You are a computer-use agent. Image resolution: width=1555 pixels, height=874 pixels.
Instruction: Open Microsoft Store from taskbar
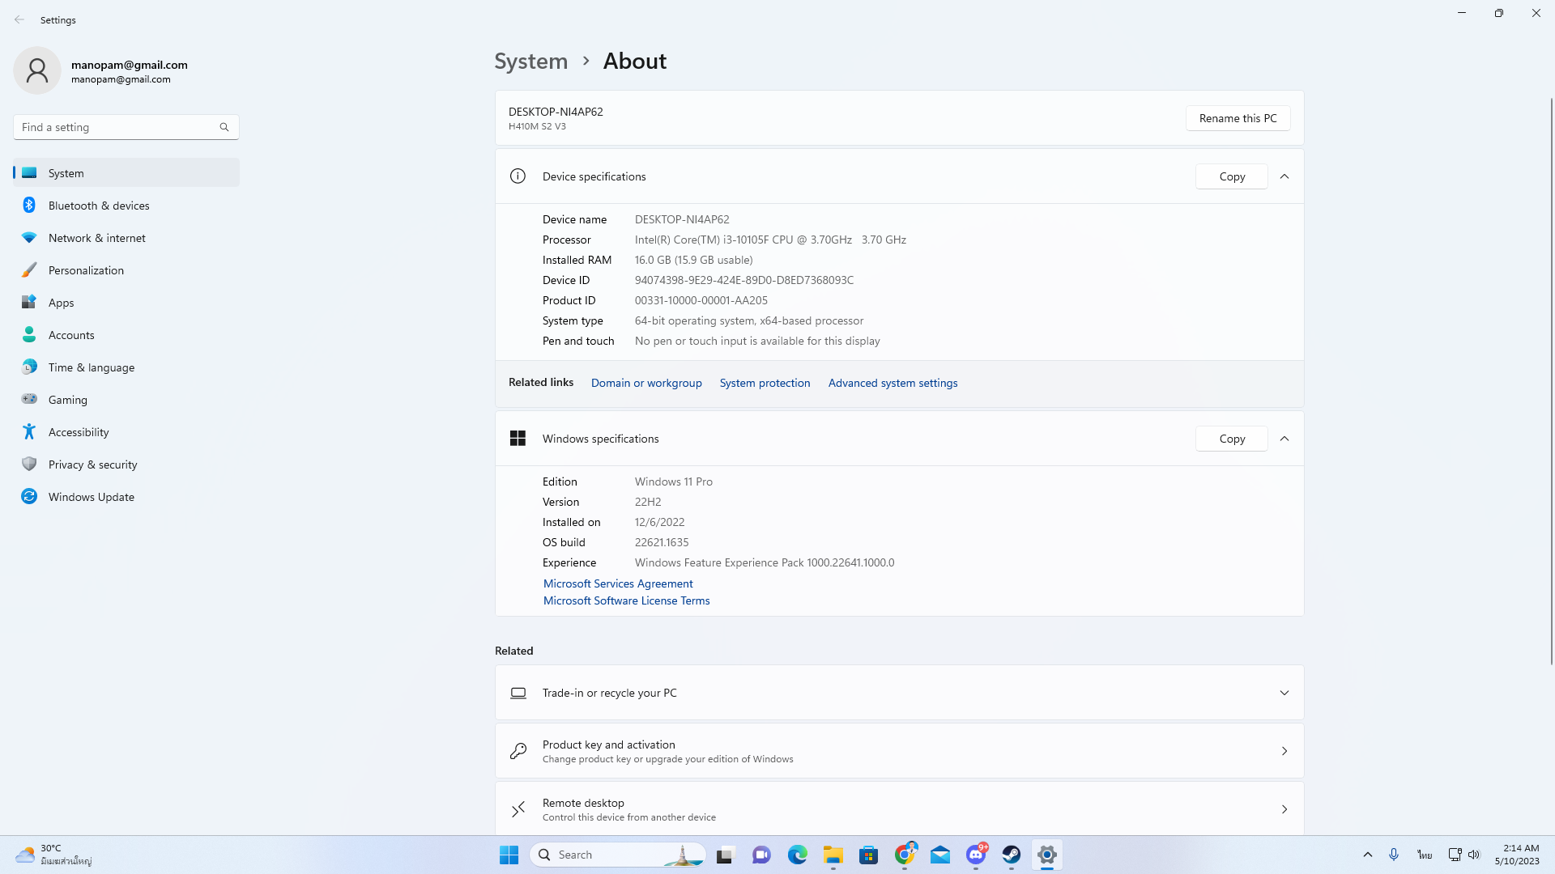[868, 855]
